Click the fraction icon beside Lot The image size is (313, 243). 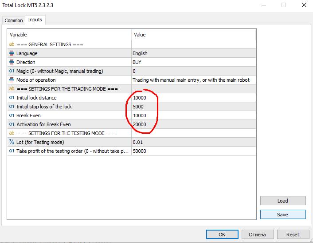point(12,142)
